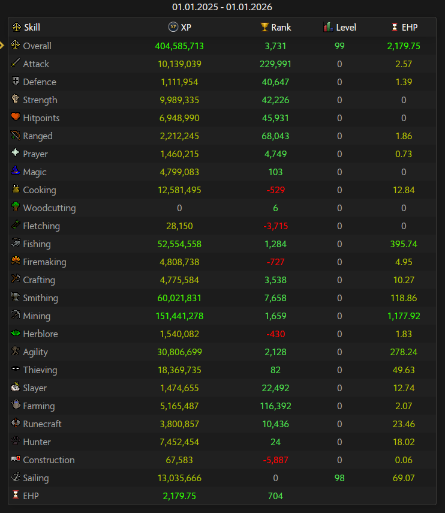Image resolution: width=445 pixels, height=513 pixels.
Task: Click Construction rank value -5,887
Action: click(x=276, y=460)
